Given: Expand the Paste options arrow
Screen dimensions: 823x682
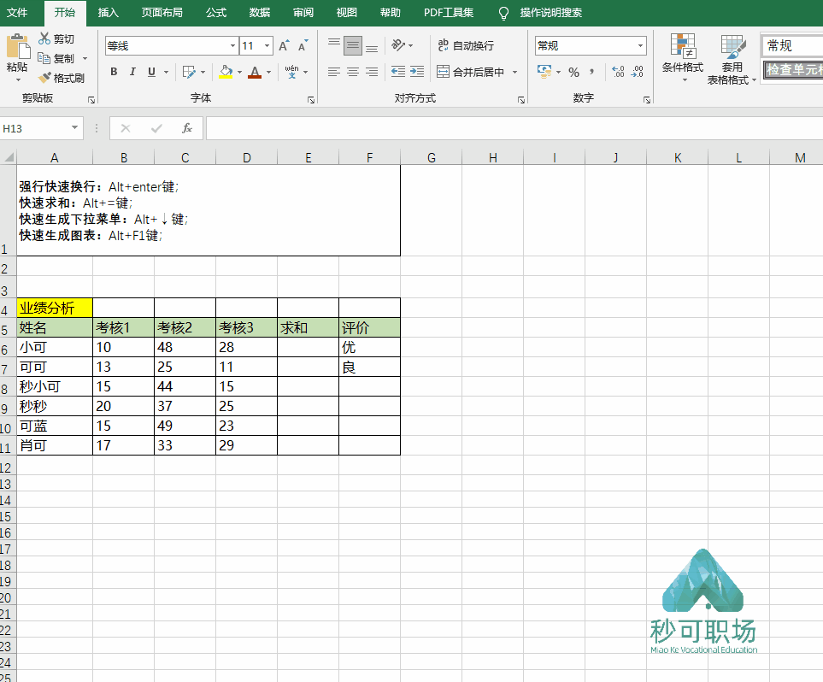Looking at the screenshot, I should click(x=18, y=79).
